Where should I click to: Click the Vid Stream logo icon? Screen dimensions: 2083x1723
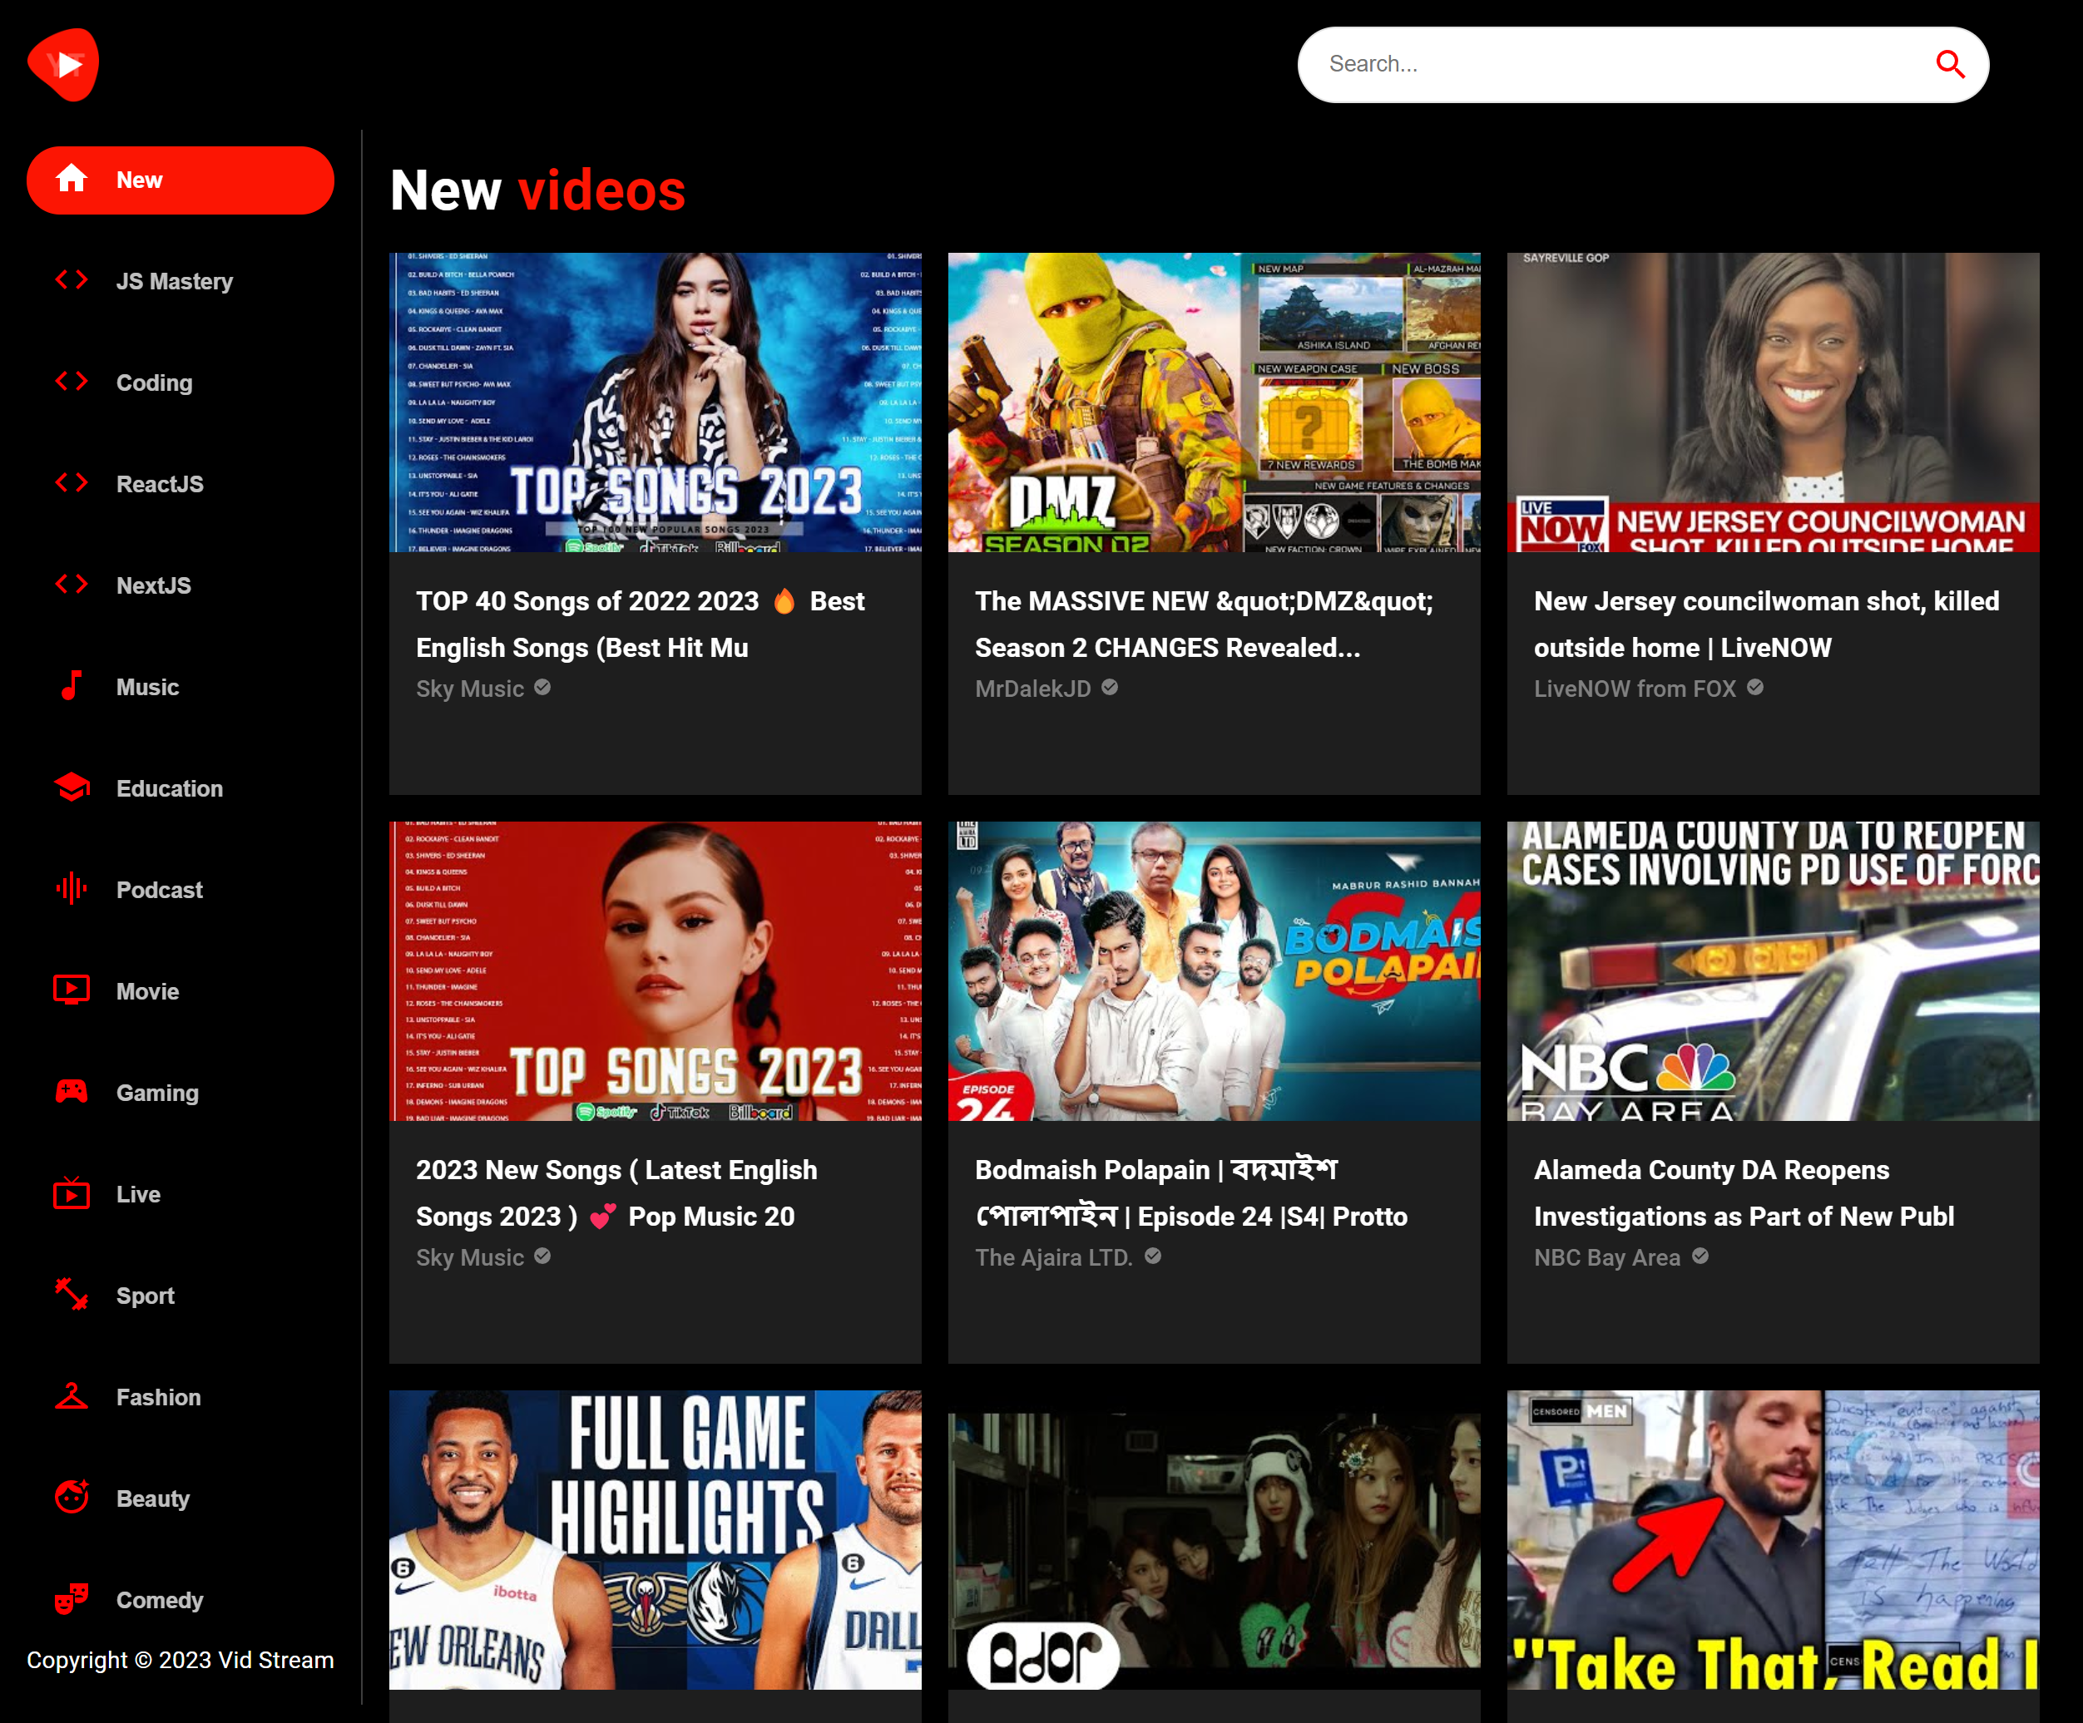(63, 64)
